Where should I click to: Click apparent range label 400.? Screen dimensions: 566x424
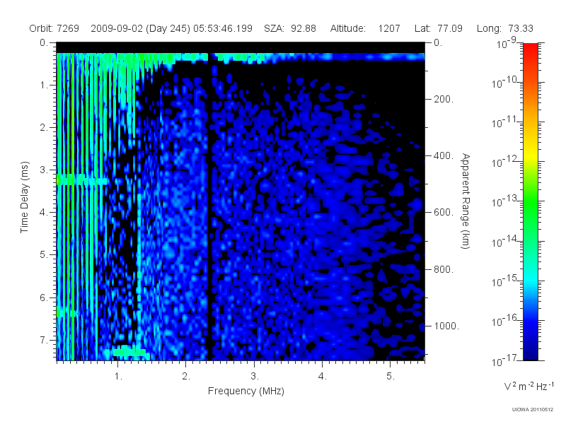[x=444, y=155]
